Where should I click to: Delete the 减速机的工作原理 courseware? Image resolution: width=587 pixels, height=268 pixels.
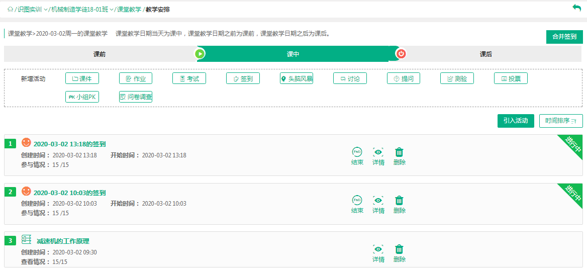[x=399, y=253]
